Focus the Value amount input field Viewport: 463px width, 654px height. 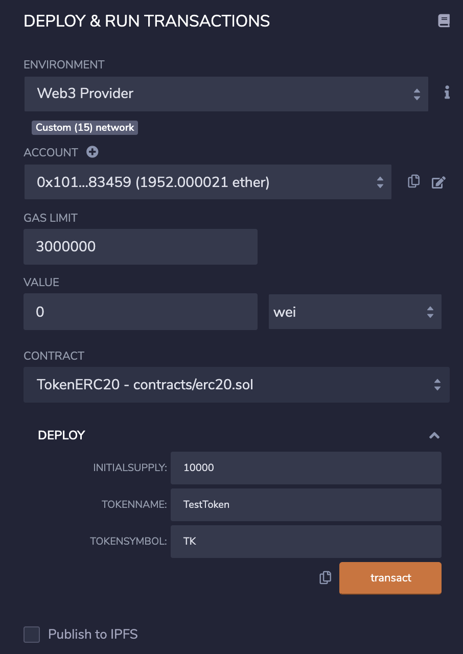[x=140, y=312]
